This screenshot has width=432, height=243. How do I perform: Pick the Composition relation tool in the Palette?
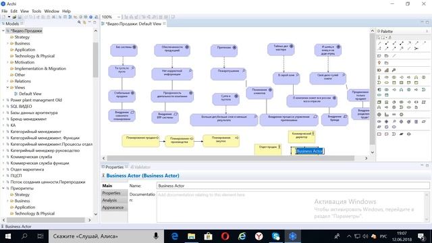[x=387, y=43]
